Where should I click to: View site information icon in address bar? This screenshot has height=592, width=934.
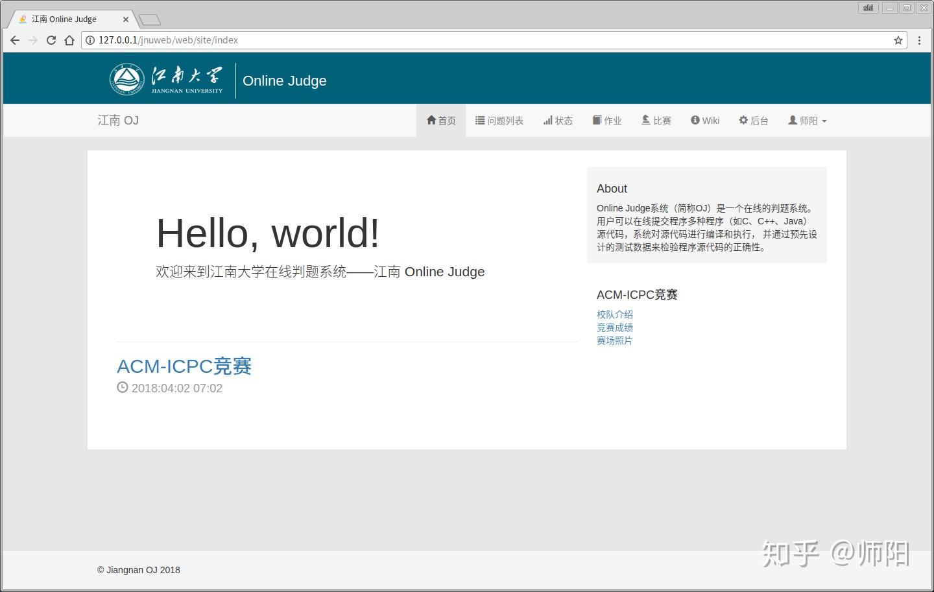click(x=90, y=40)
